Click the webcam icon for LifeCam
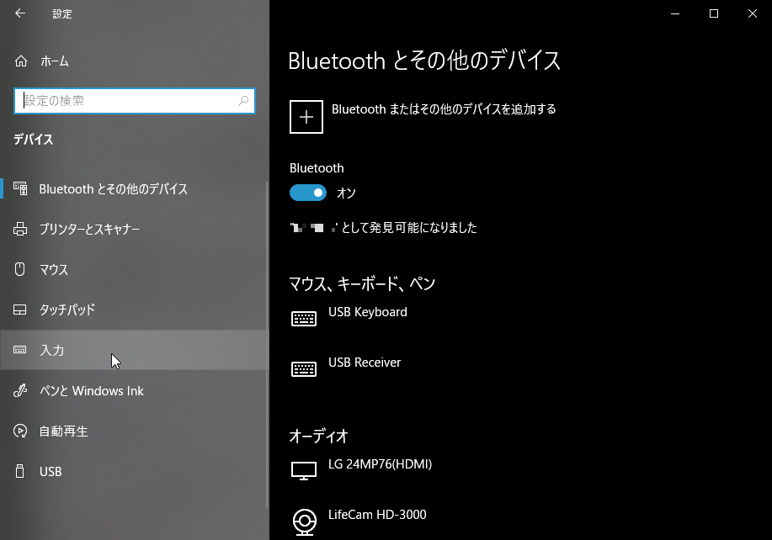 [305, 522]
